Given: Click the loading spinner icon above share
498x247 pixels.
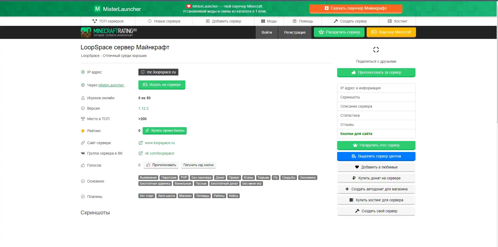Looking at the screenshot, I should coord(376,50).
